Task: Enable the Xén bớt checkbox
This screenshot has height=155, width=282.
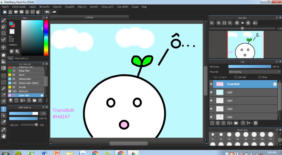Action: pyautogui.click(x=236, y=77)
